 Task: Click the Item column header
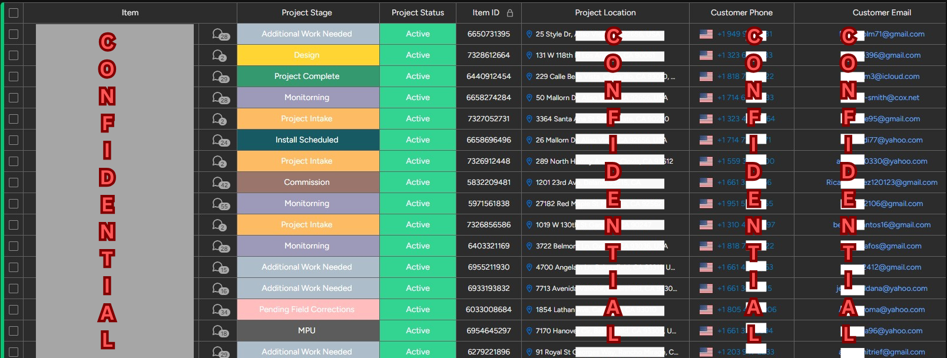[130, 12]
